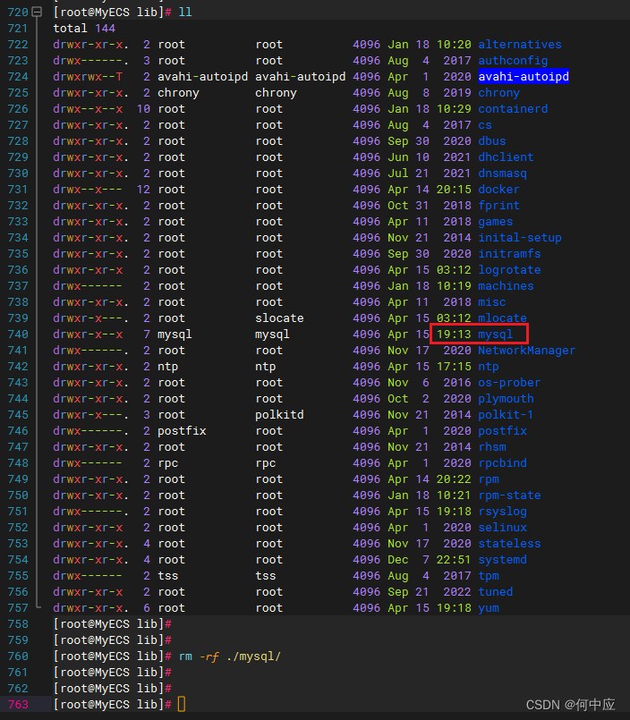Click the 'initramfs' directory name

click(509, 253)
